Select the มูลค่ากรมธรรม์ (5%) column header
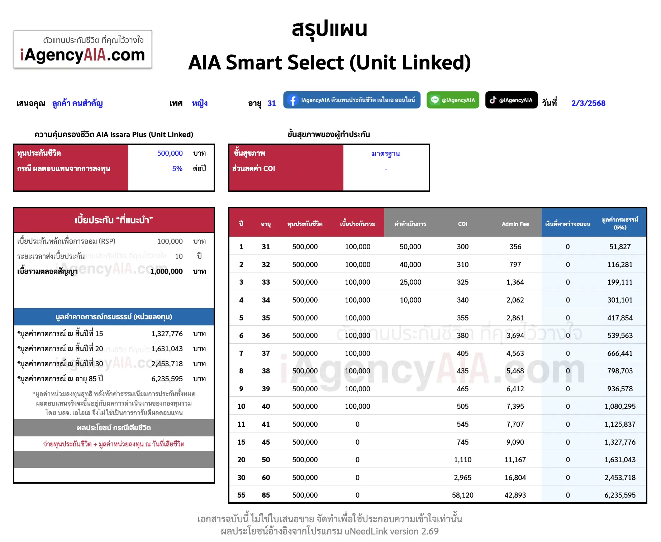This screenshot has height=542, width=661. point(620,223)
